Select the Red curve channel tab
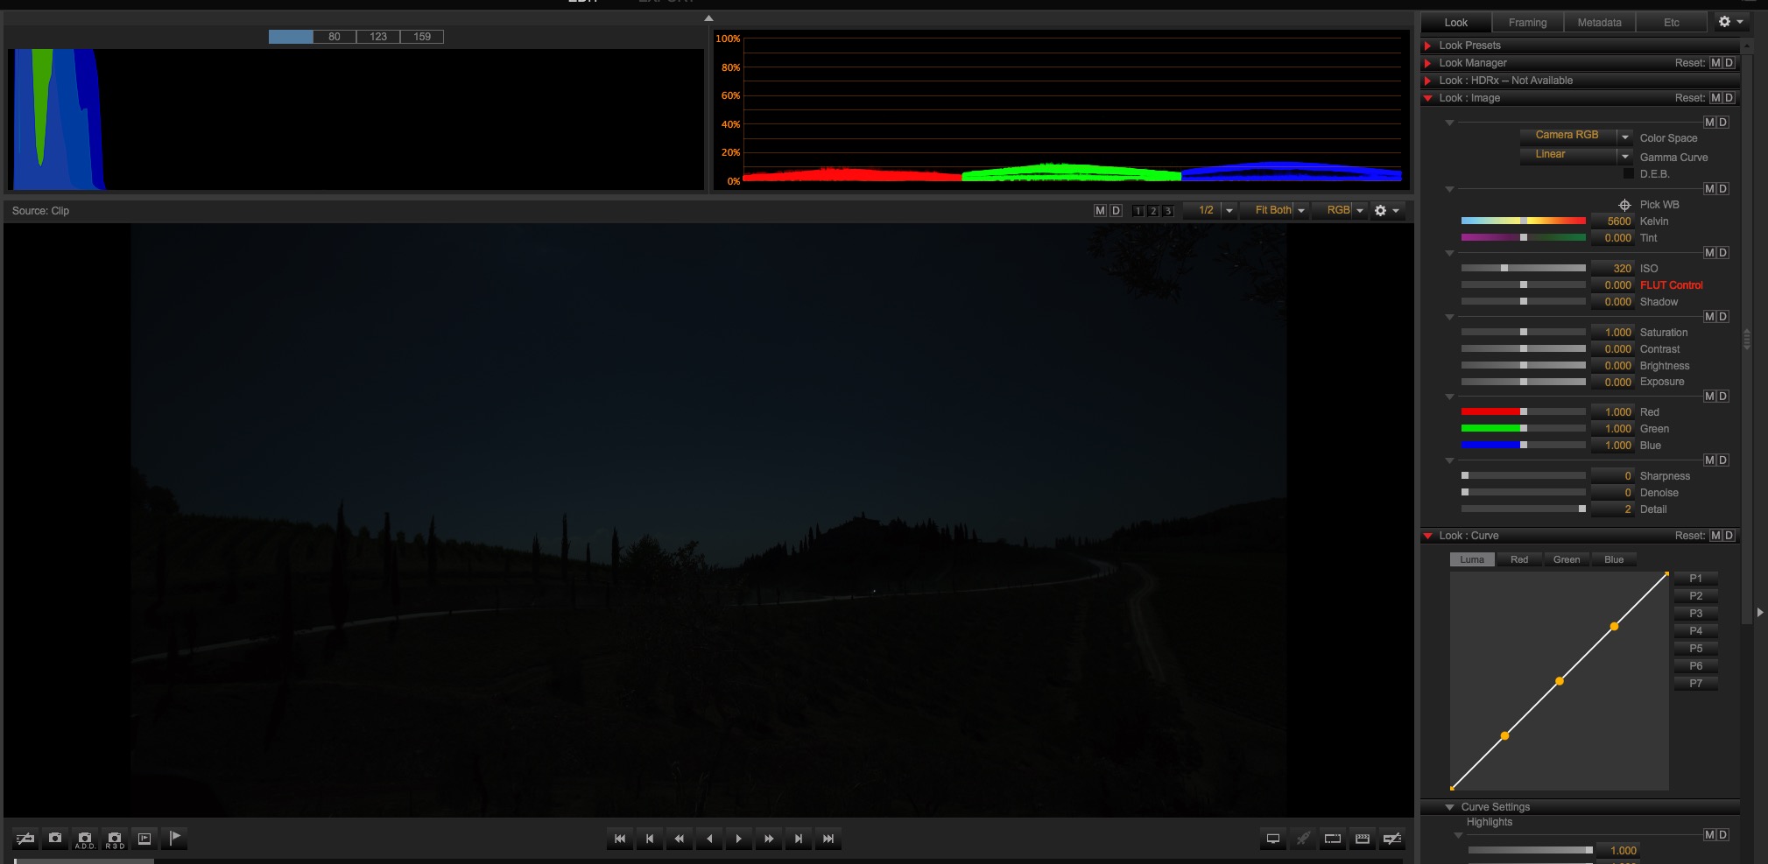This screenshot has width=1768, height=864. [x=1519, y=559]
